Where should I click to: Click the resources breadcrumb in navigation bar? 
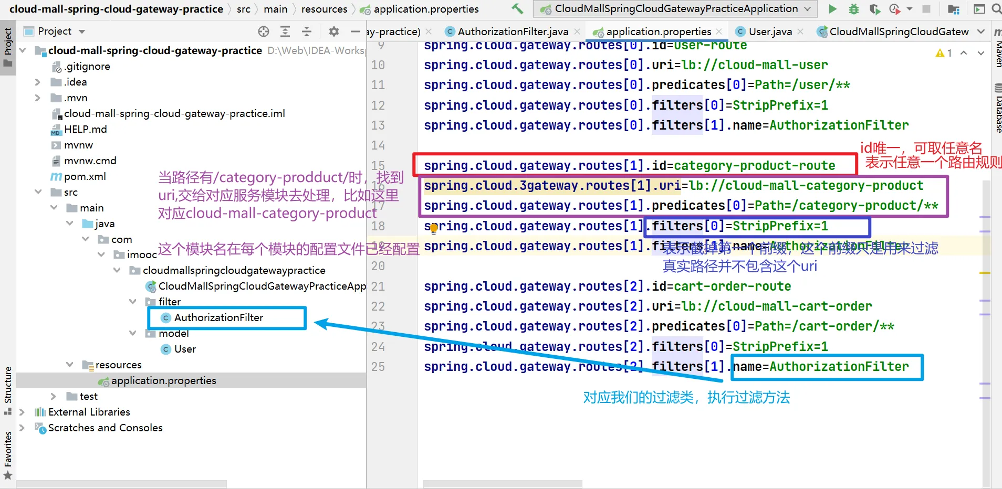click(324, 9)
